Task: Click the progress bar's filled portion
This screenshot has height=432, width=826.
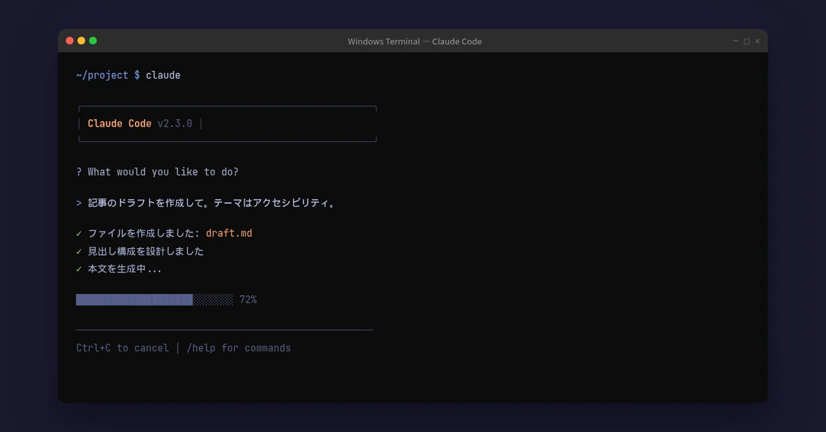Action: tap(134, 300)
